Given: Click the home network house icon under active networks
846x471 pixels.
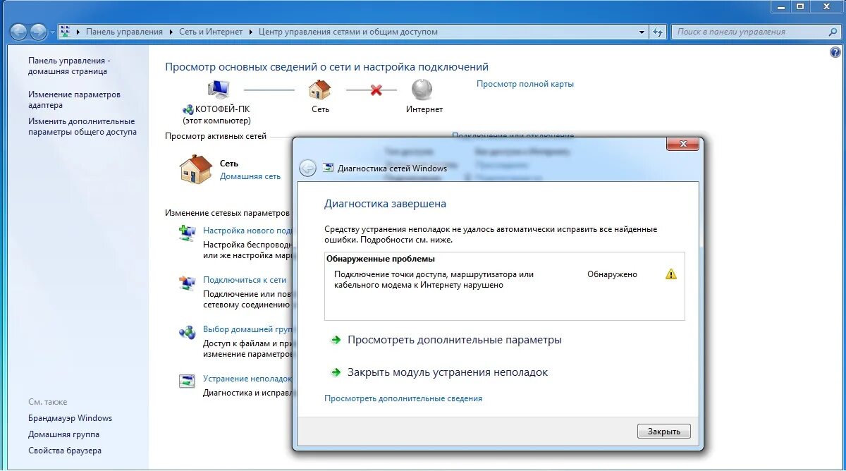Looking at the screenshot, I should click(x=195, y=169).
